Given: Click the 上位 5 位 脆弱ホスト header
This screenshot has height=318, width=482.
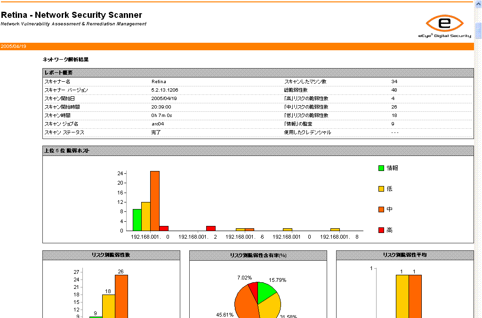Looking at the screenshot, I should (x=258, y=151).
